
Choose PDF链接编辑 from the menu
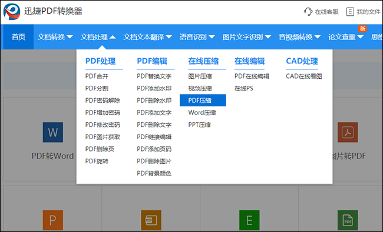[154, 137]
